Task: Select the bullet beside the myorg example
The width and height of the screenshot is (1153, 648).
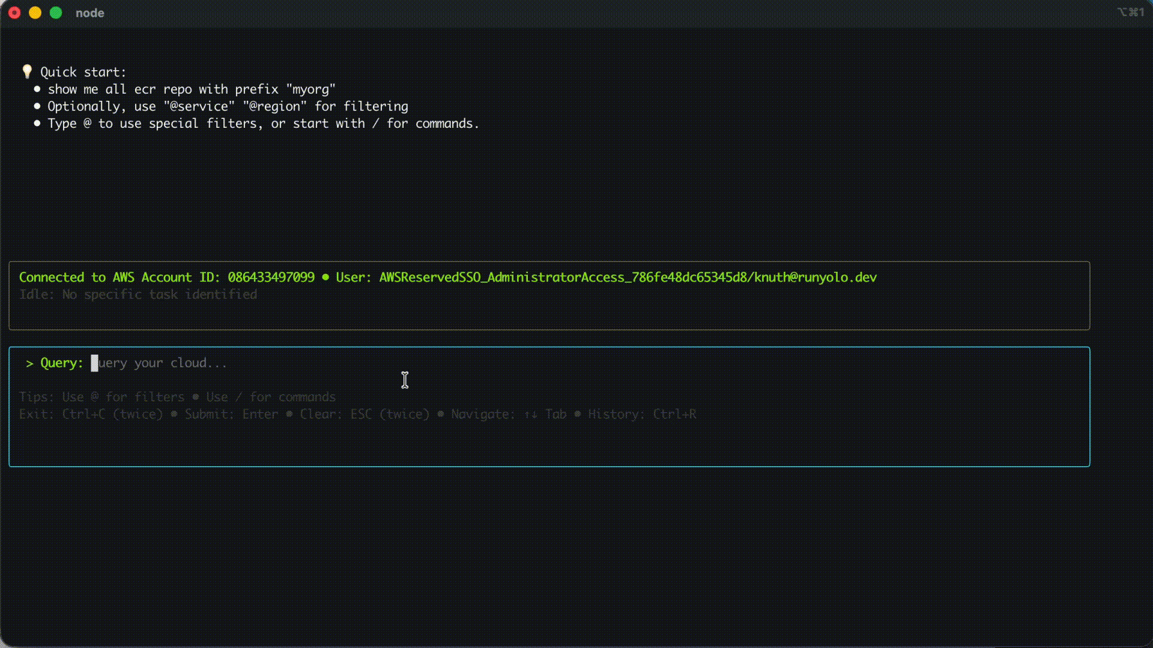Action: click(x=37, y=89)
